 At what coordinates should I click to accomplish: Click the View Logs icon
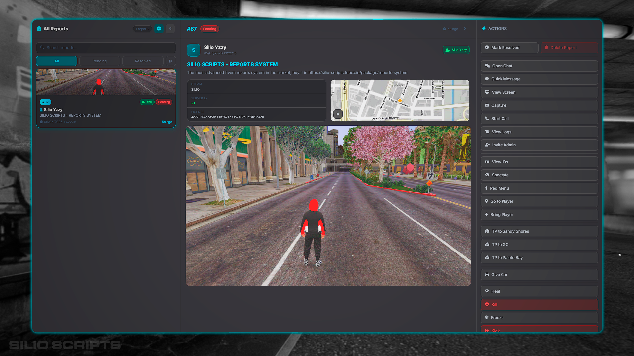point(487,132)
